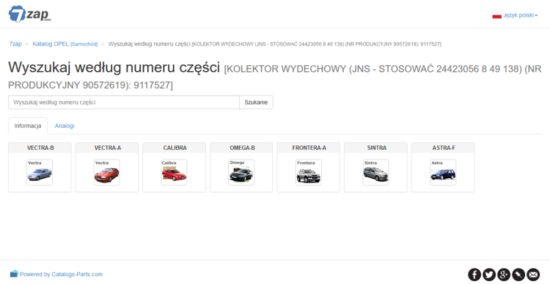Open the VECTRA-B card heading
Image resolution: width=550 pixels, height=284 pixels.
tap(40, 148)
